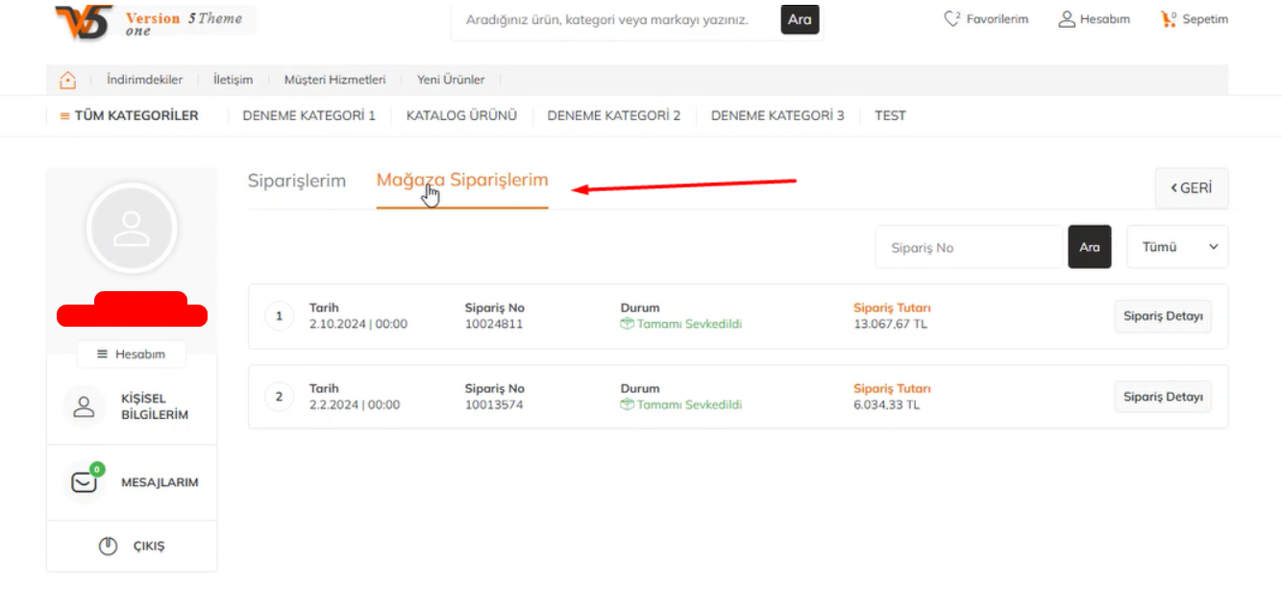
Task: Click the Sepetim text link
Action: [x=1205, y=19]
